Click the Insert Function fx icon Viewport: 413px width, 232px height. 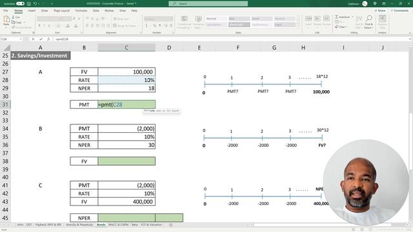point(48,39)
